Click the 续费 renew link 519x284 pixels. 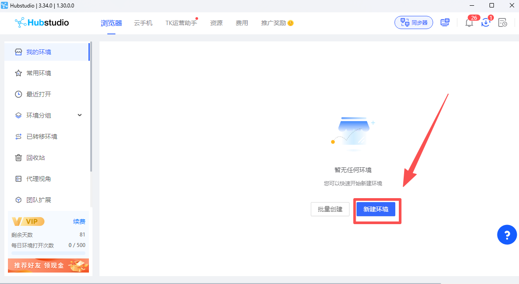tap(79, 221)
